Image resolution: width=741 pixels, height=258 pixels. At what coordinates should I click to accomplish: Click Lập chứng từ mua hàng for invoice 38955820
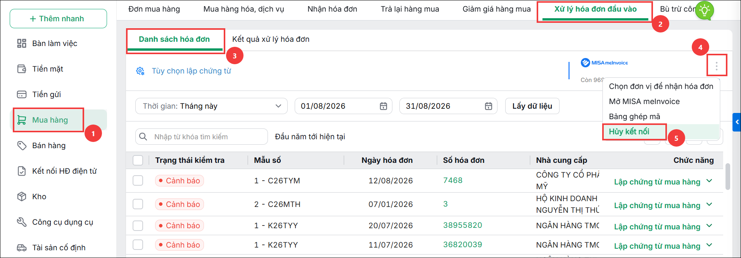click(x=657, y=227)
